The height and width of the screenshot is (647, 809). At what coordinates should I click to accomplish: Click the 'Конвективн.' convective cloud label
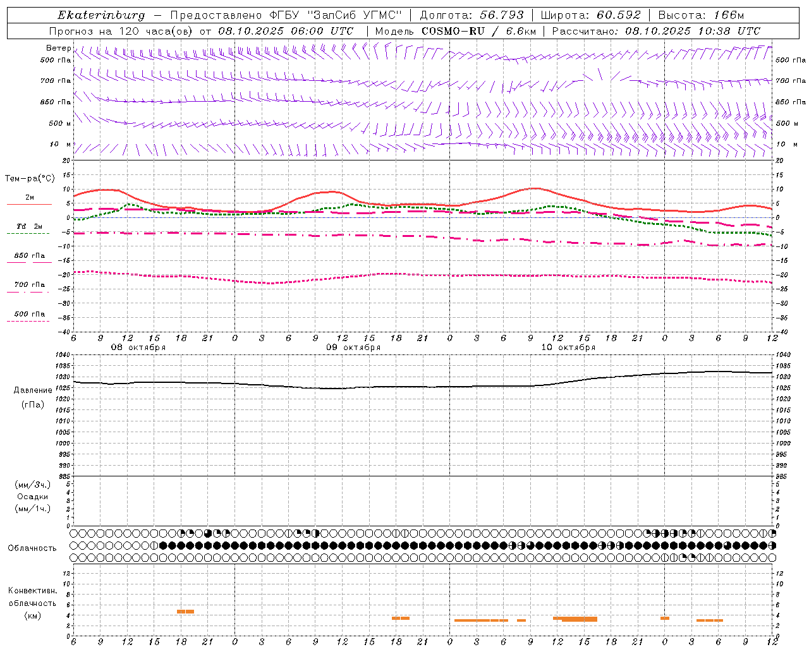(x=33, y=591)
